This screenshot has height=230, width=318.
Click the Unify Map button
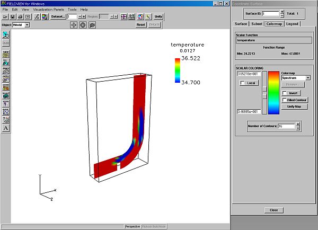296,107
